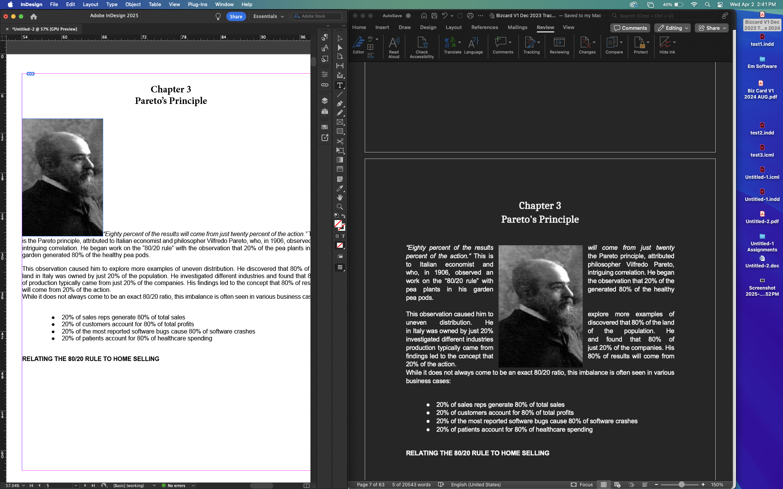
Task: Click Read Aloud in the Review ribbon
Action: (394, 45)
